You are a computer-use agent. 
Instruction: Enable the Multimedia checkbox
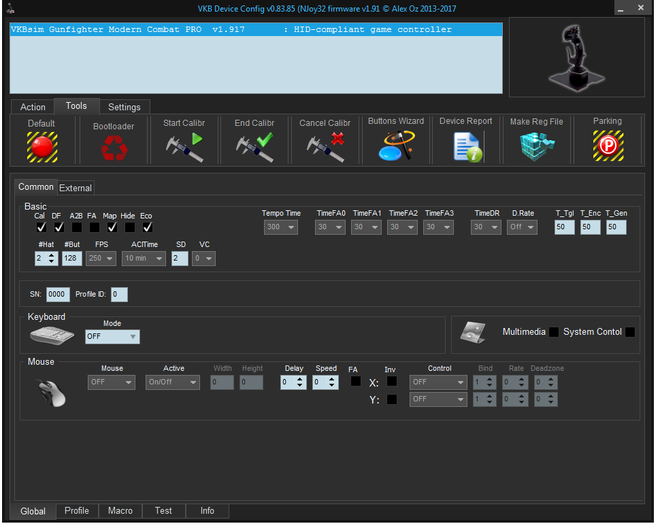tap(554, 332)
